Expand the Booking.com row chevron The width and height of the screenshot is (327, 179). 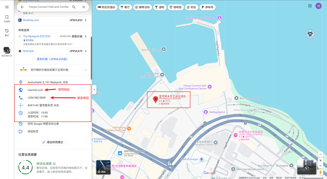pyautogui.click(x=85, y=20)
